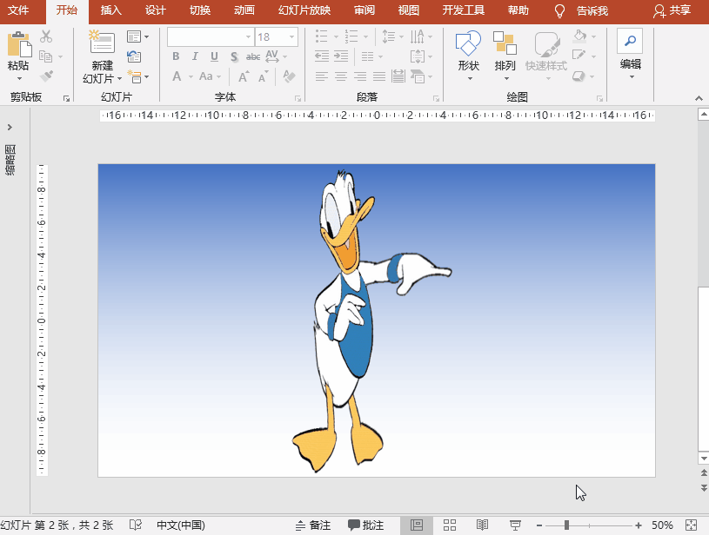The width and height of the screenshot is (709, 535).
Task: Open the Arrange menu
Action: click(x=505, y=55)
